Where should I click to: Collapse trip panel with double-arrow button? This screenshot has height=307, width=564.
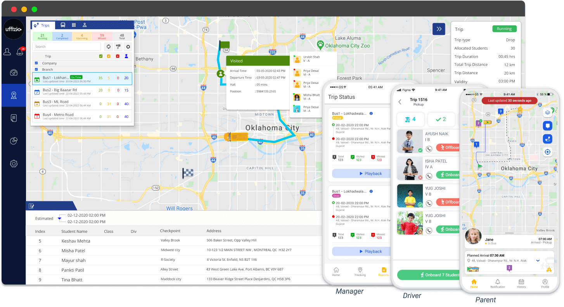pos(439,29)
